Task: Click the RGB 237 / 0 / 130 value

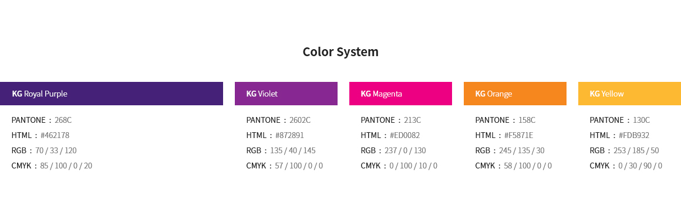Action: [x=405, y=150]
